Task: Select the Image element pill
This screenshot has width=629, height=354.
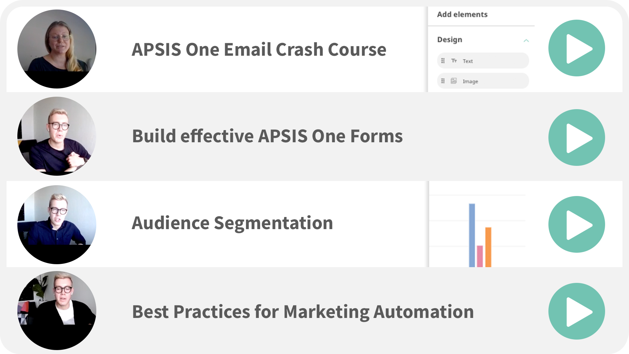Action: [483, 81]
